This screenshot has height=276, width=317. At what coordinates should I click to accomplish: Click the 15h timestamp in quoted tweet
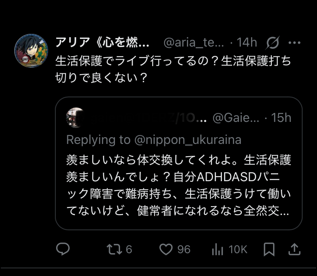[x=281, y=118]
